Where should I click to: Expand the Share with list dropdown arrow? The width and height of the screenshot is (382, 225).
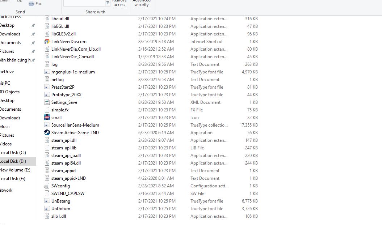108,3
